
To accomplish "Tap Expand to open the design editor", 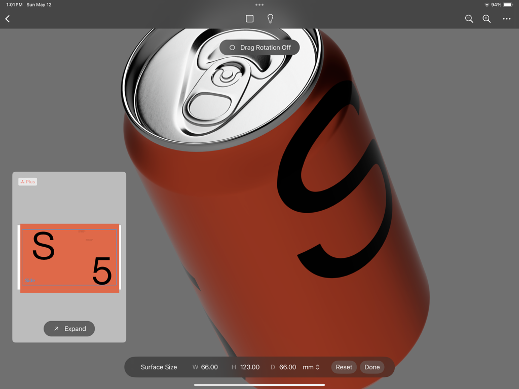I will [69, 328].
